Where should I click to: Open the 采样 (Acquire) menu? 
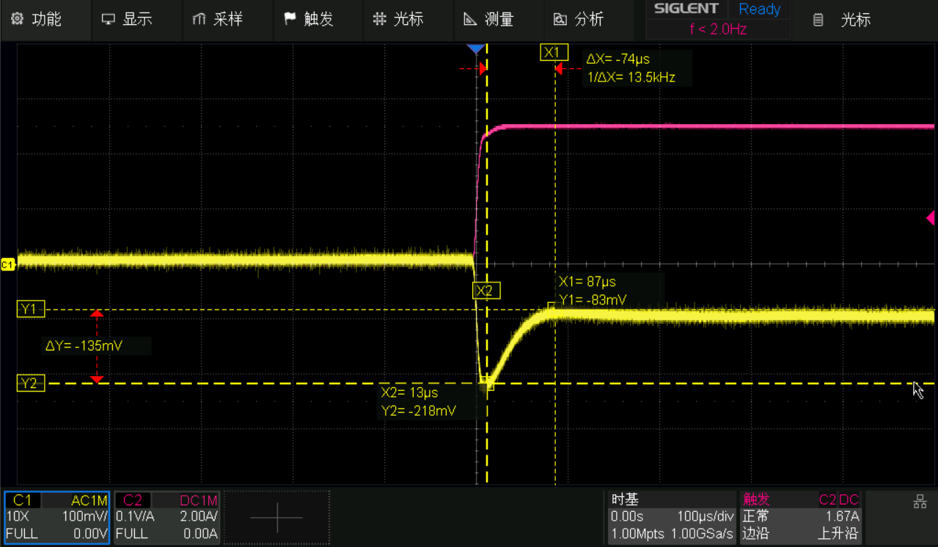pyautogui.click(x=218, y=20)
